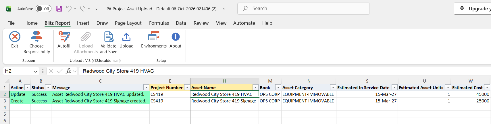Select row 3 header

(5, 101)
